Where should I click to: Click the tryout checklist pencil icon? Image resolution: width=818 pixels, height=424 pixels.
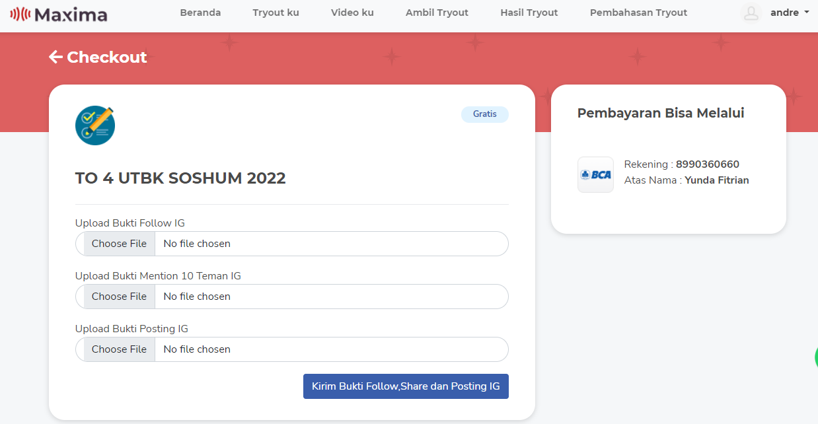(x=95, y=125)
